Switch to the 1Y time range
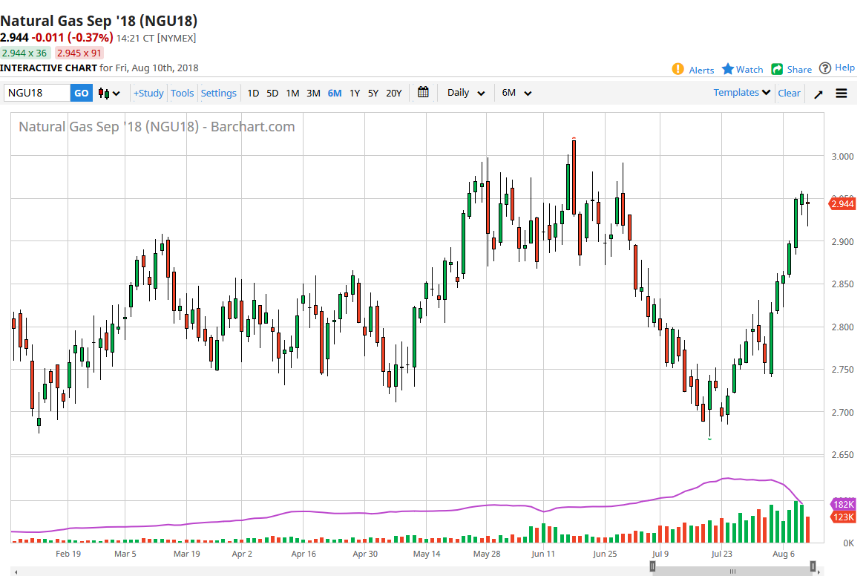 (x=355, y=94)
